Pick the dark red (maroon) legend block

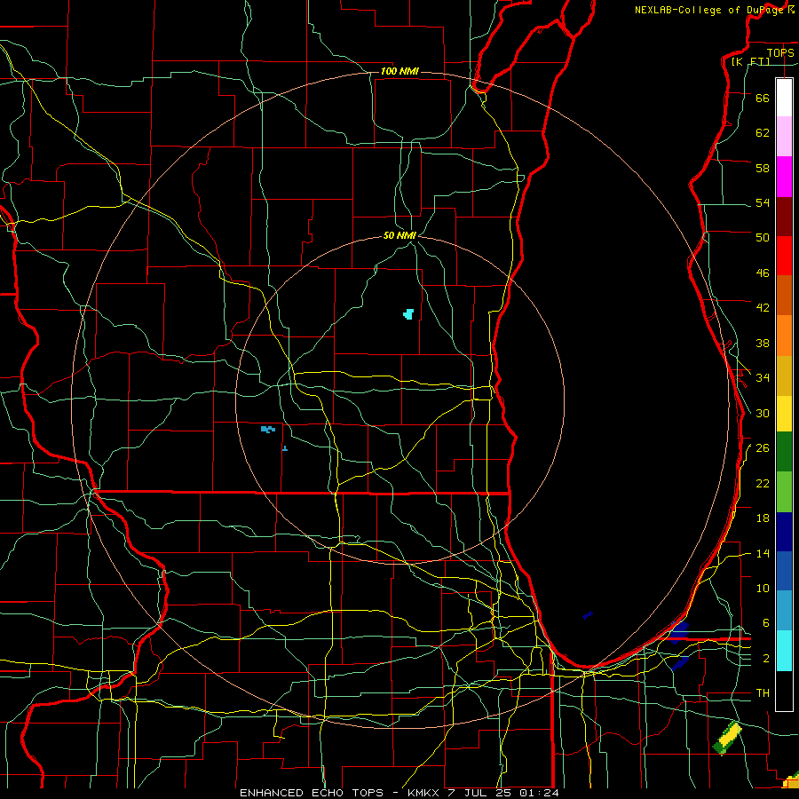[x=784, y=217]
